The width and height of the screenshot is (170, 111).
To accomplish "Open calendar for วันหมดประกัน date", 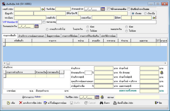I will (x=37, y=26).
